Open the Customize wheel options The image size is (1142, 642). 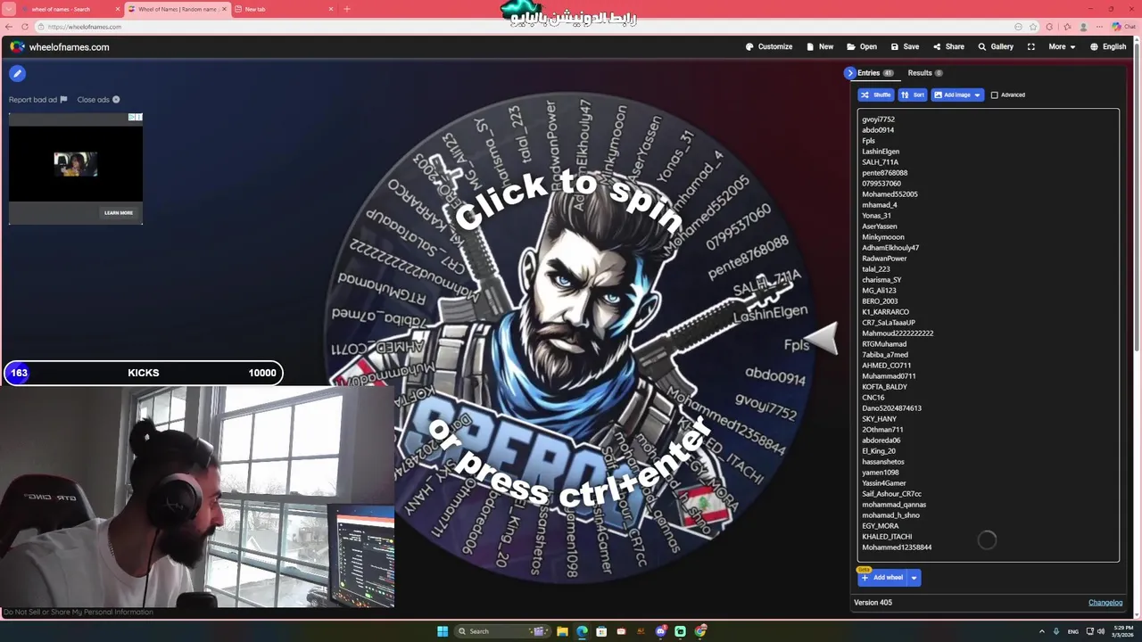(768, 46)
